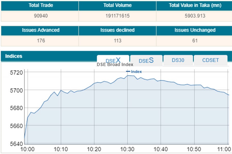Click the Total Volume column header
This screenshot has height=154, width=232.
[x=117, y=5]
